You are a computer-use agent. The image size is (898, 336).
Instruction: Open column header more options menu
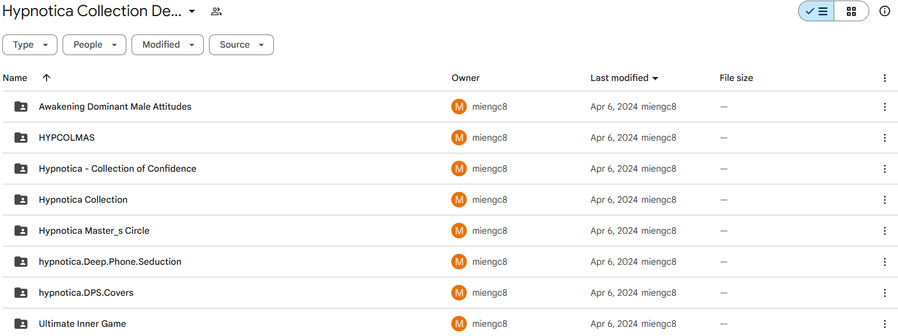pyautogui.click(x=884, y=78)
